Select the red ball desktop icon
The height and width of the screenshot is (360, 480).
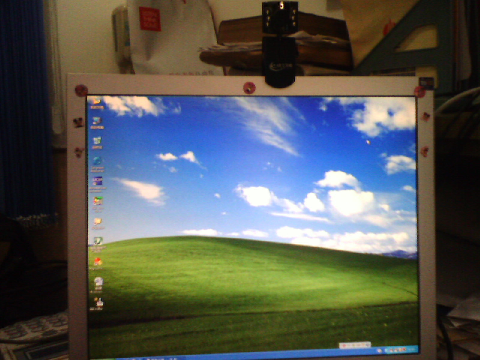tap(98, 262)
